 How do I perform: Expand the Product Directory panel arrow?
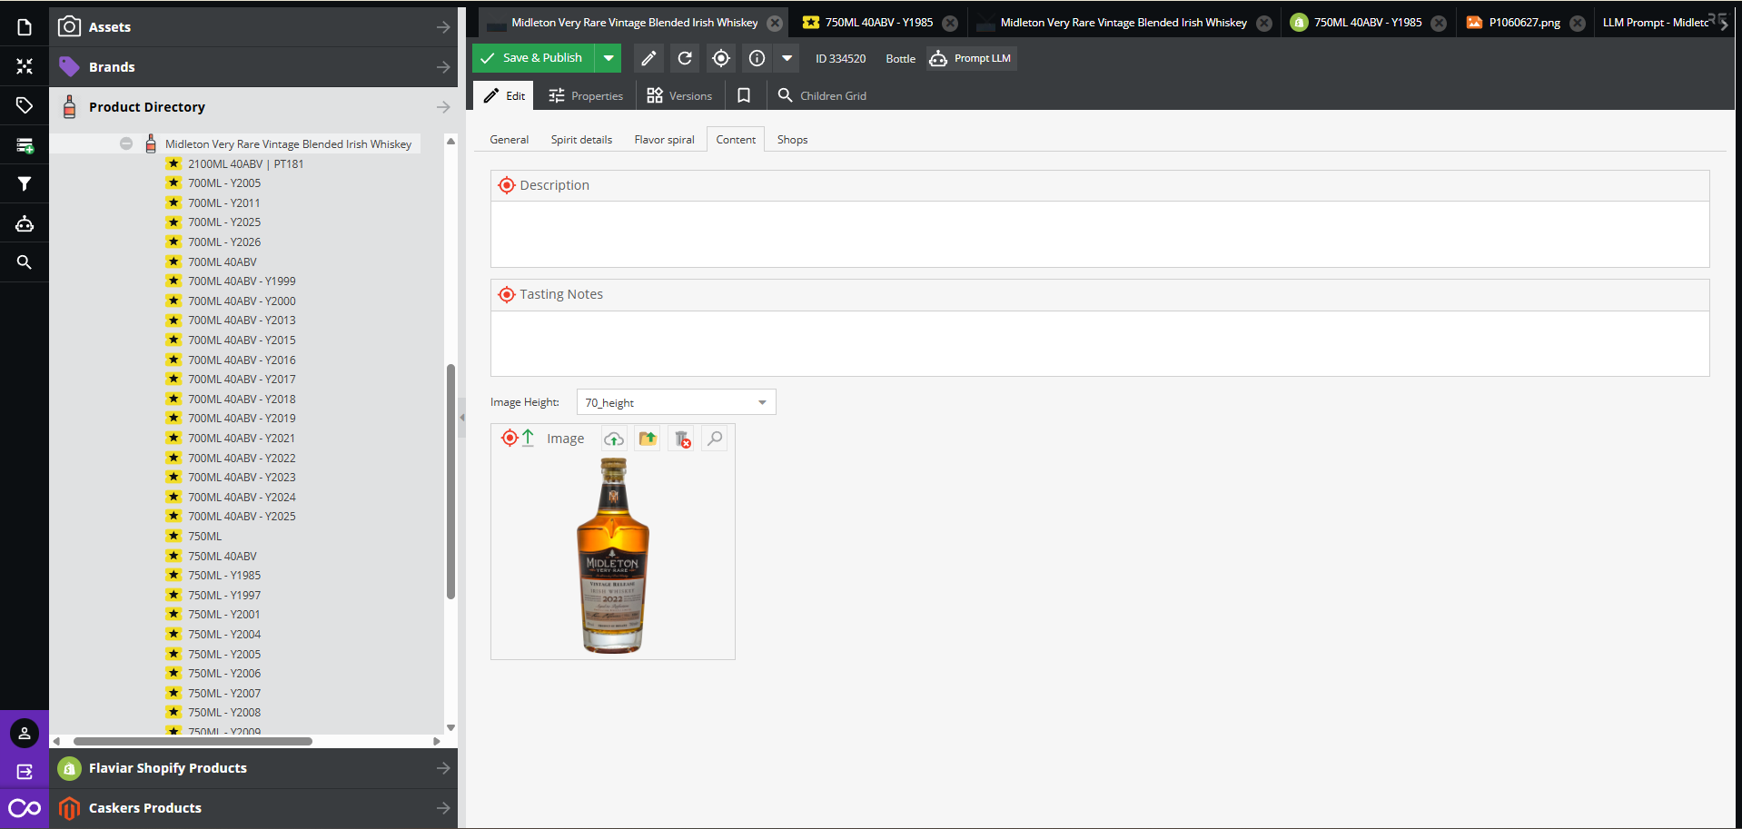click(x=443, y=107)
